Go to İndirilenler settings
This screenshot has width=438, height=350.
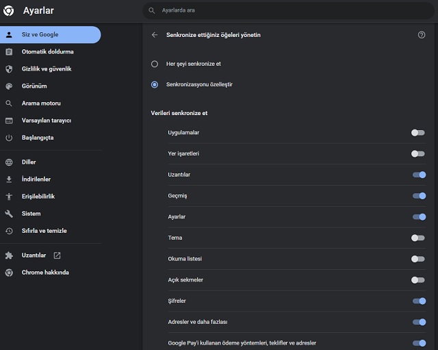[x=50, y=179]
